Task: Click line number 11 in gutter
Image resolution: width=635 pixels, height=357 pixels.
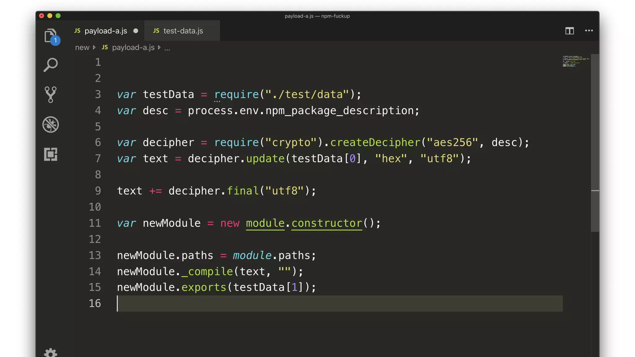Action: [95, 223]
